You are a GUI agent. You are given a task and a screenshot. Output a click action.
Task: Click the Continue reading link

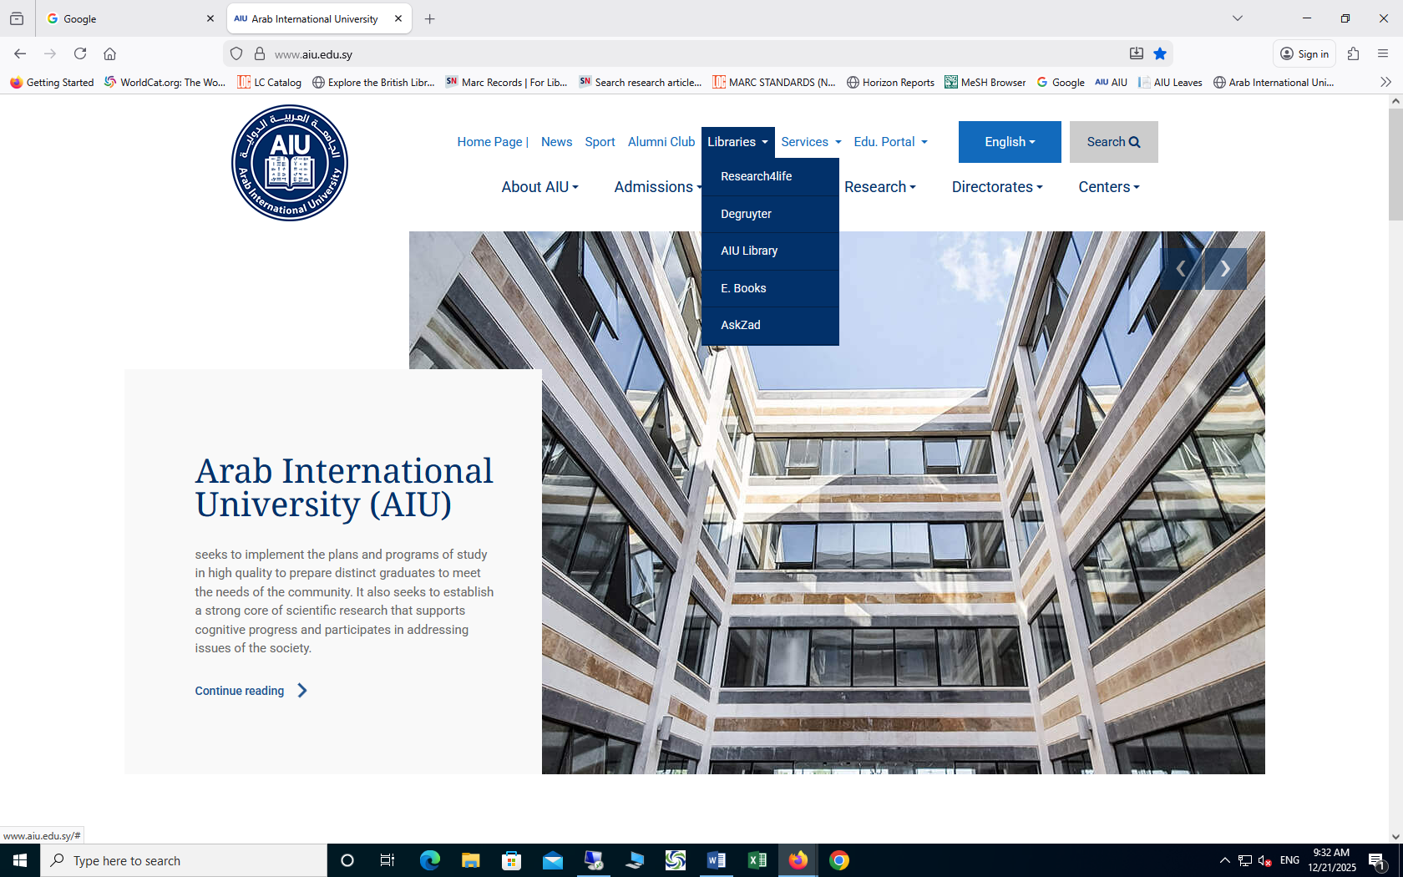coord(240,691)
